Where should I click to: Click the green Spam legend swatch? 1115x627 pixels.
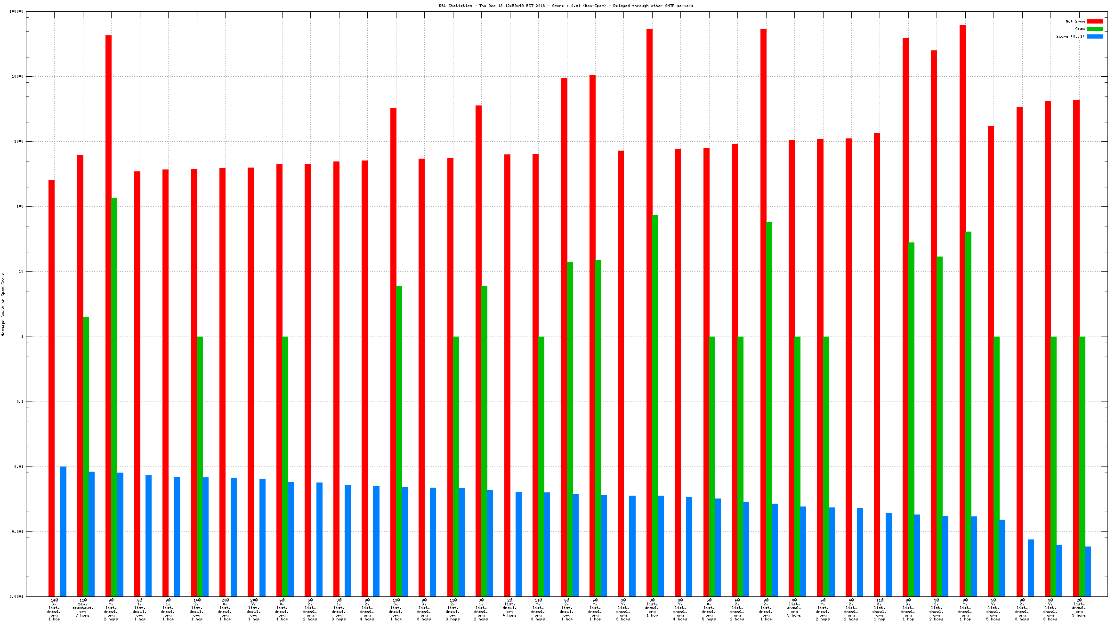pos(1095,29)
